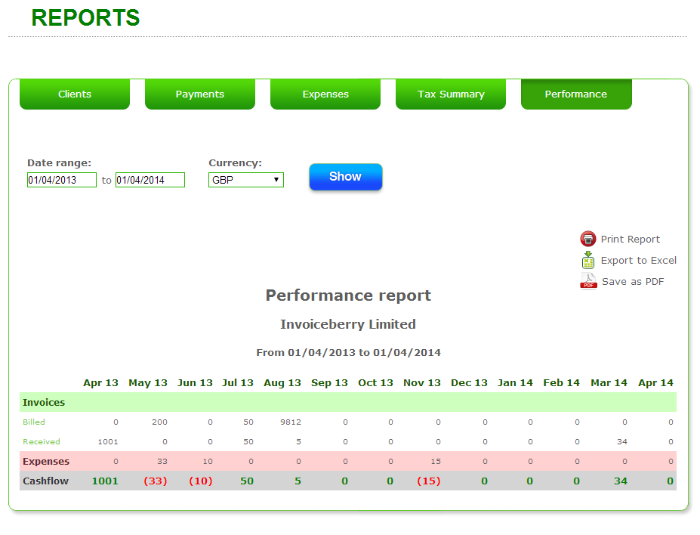Open the Export to Excel function
700x535 pixels.
639,260
